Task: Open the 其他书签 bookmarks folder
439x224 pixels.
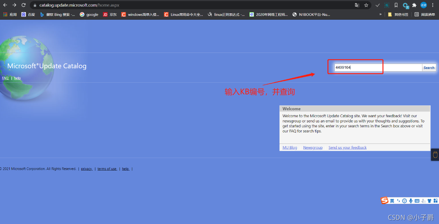Action: 398,15
